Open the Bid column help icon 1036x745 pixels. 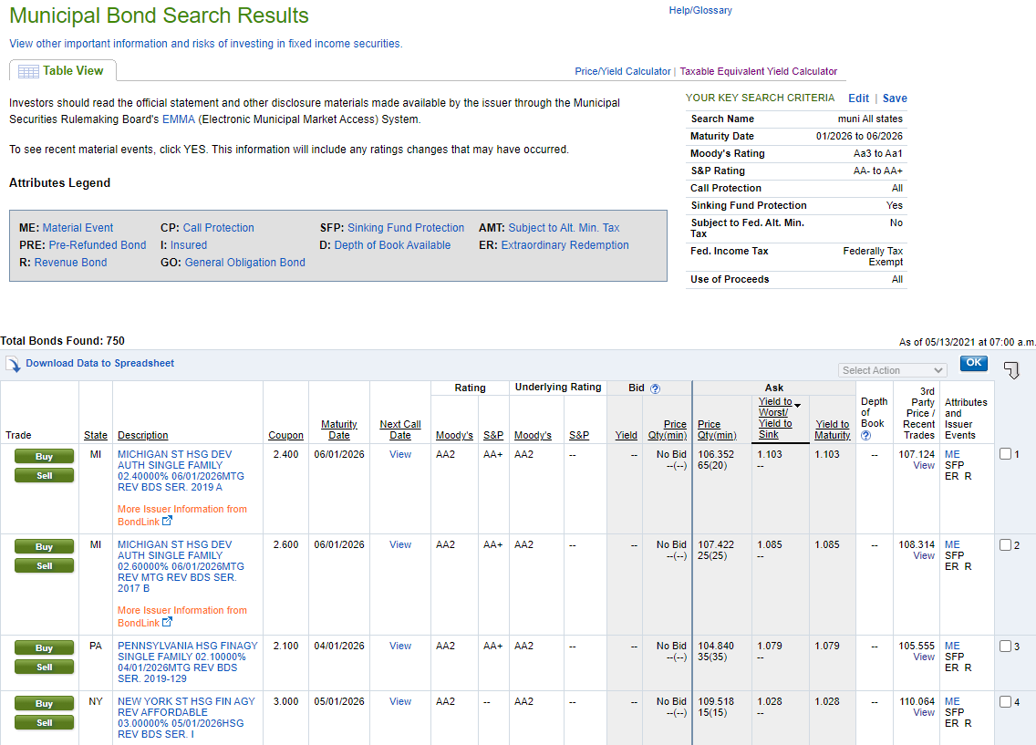[655, 388]
